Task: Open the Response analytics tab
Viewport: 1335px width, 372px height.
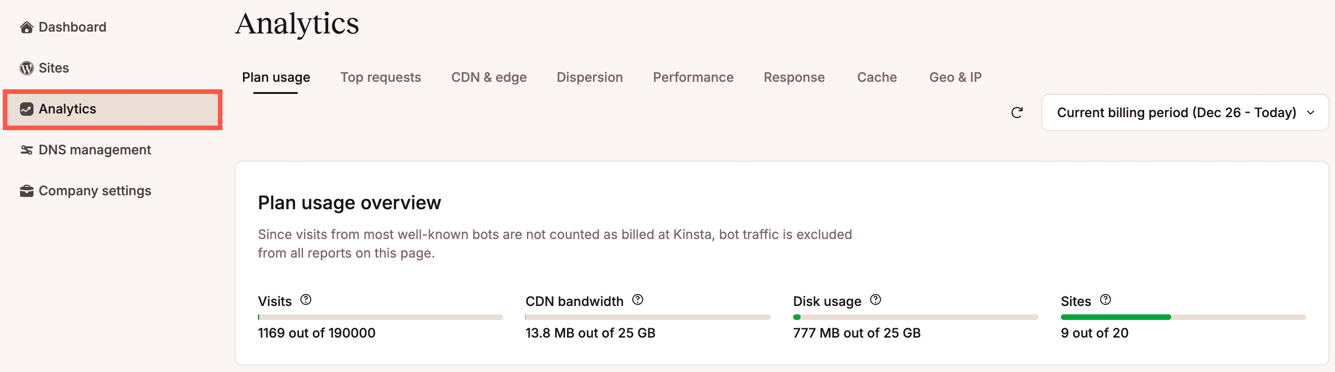Action: [794, 77]
